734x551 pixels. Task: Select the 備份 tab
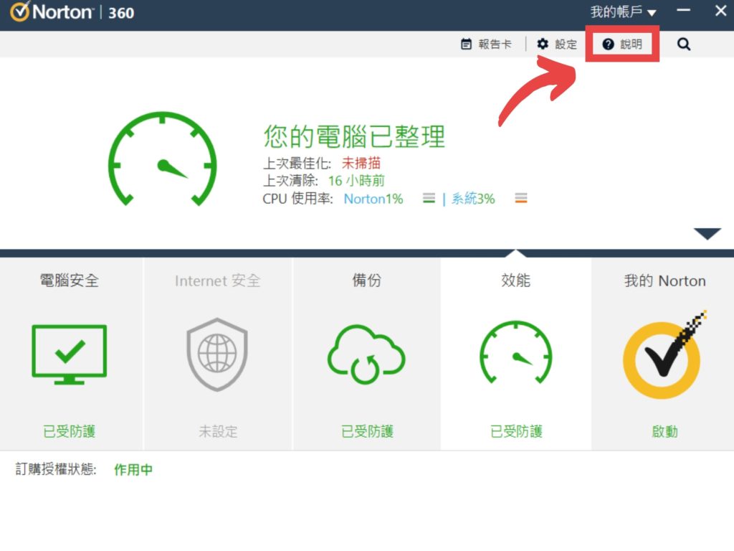(366, 354)
